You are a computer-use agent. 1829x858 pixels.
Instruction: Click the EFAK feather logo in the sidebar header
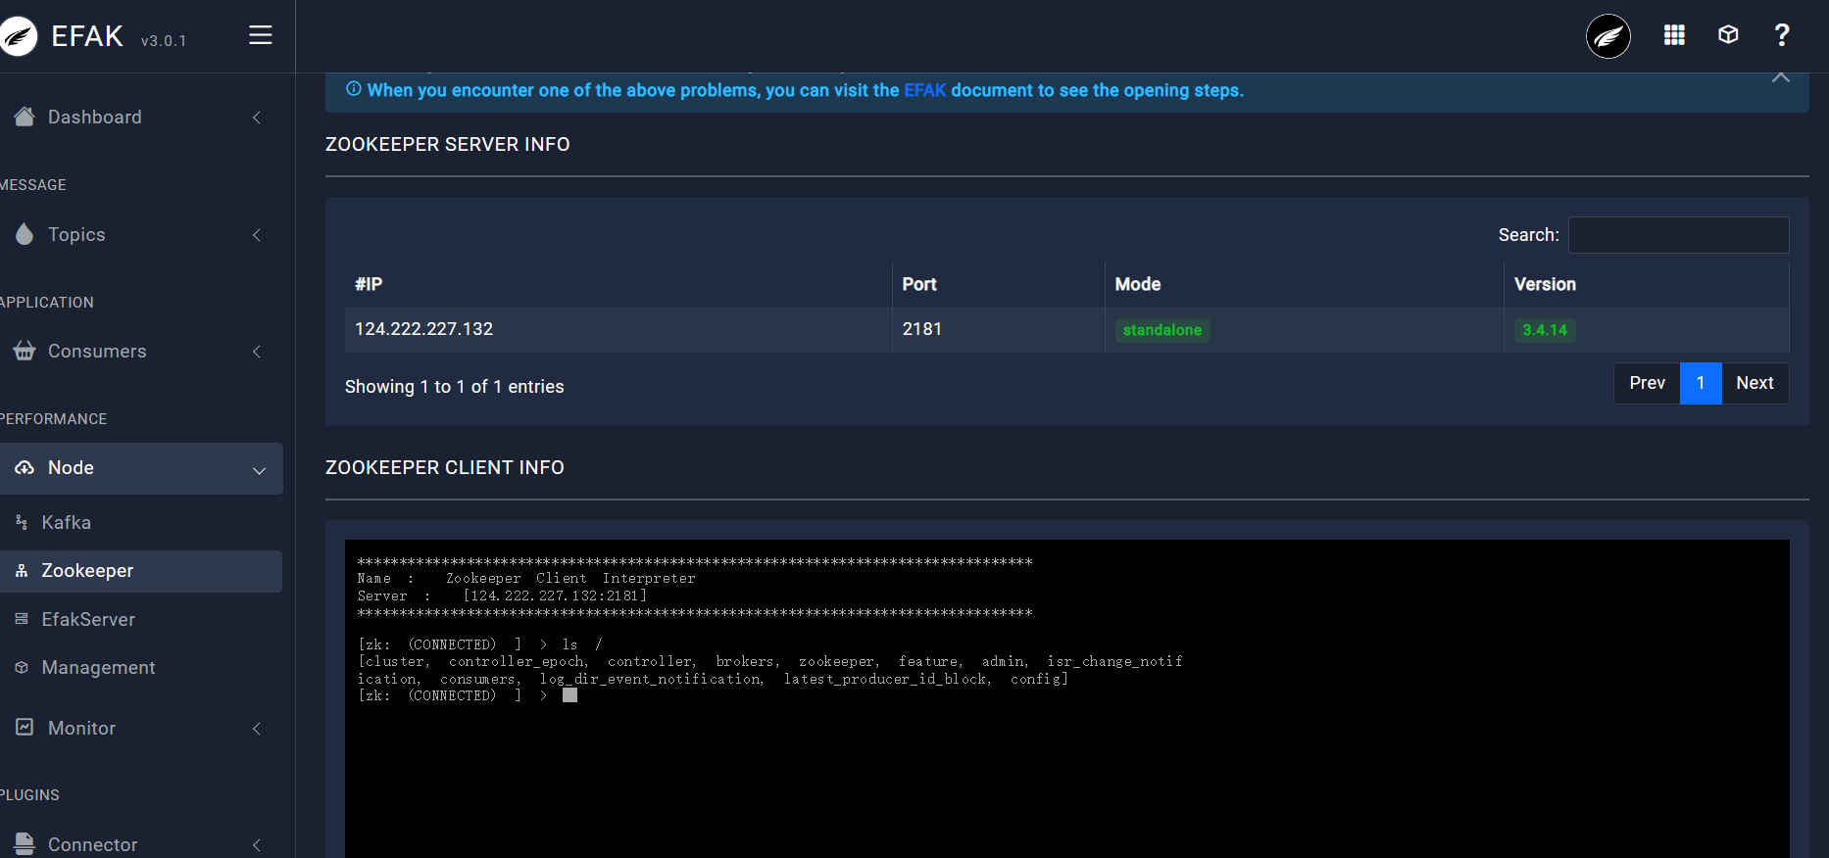point(18,36)
